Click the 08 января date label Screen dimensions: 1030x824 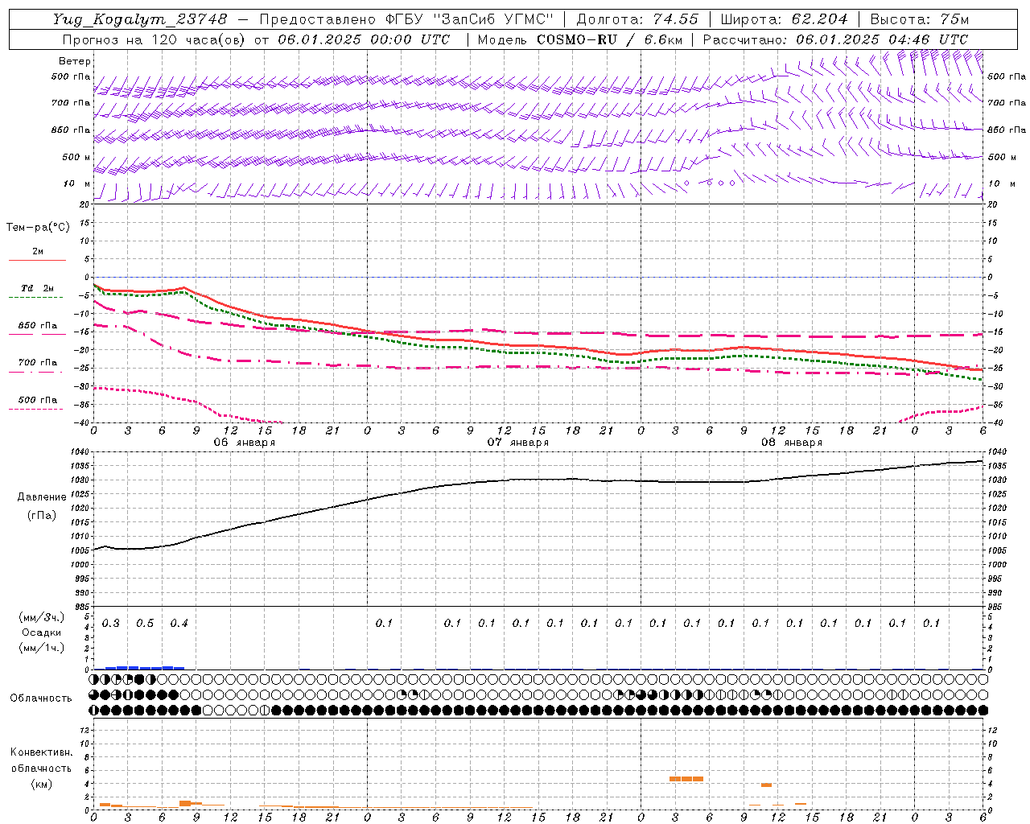click(791, 443)
